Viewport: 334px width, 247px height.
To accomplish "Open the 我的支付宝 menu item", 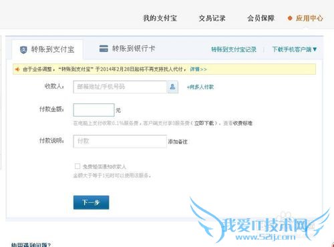I will (160, 18).
